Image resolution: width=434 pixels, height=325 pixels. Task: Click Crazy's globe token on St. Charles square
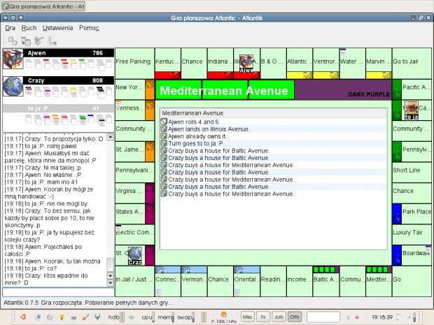point(135,255)
